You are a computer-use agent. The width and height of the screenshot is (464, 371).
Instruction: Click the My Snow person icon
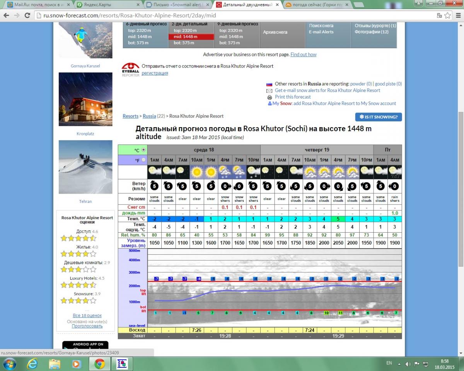point(270,104)
